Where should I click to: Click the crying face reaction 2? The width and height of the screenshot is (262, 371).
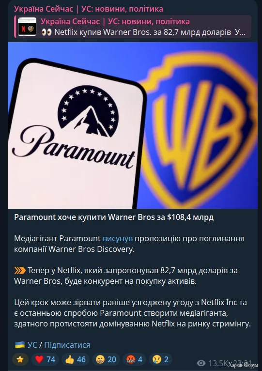160,359
